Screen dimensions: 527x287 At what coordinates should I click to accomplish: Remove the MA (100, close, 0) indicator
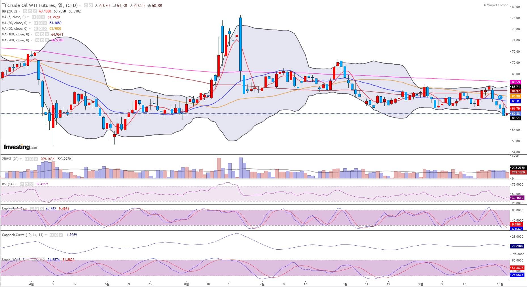[47, 34]
